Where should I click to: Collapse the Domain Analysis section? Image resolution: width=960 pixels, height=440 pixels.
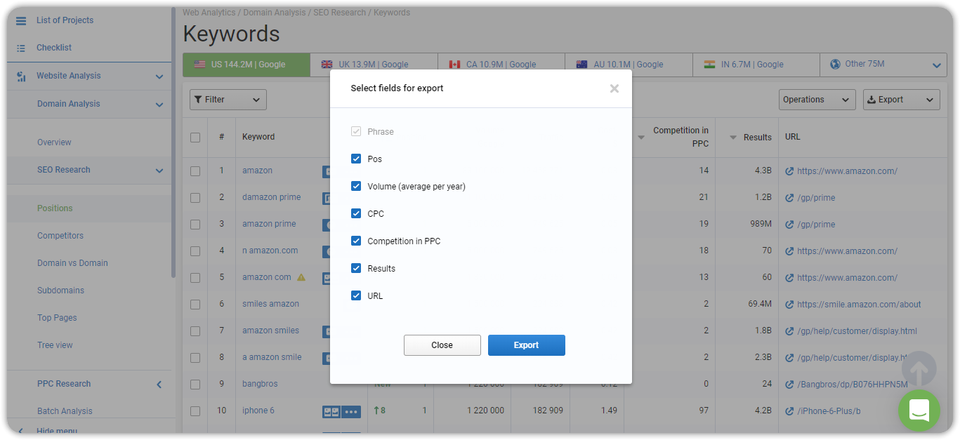(x=159, y=105)
